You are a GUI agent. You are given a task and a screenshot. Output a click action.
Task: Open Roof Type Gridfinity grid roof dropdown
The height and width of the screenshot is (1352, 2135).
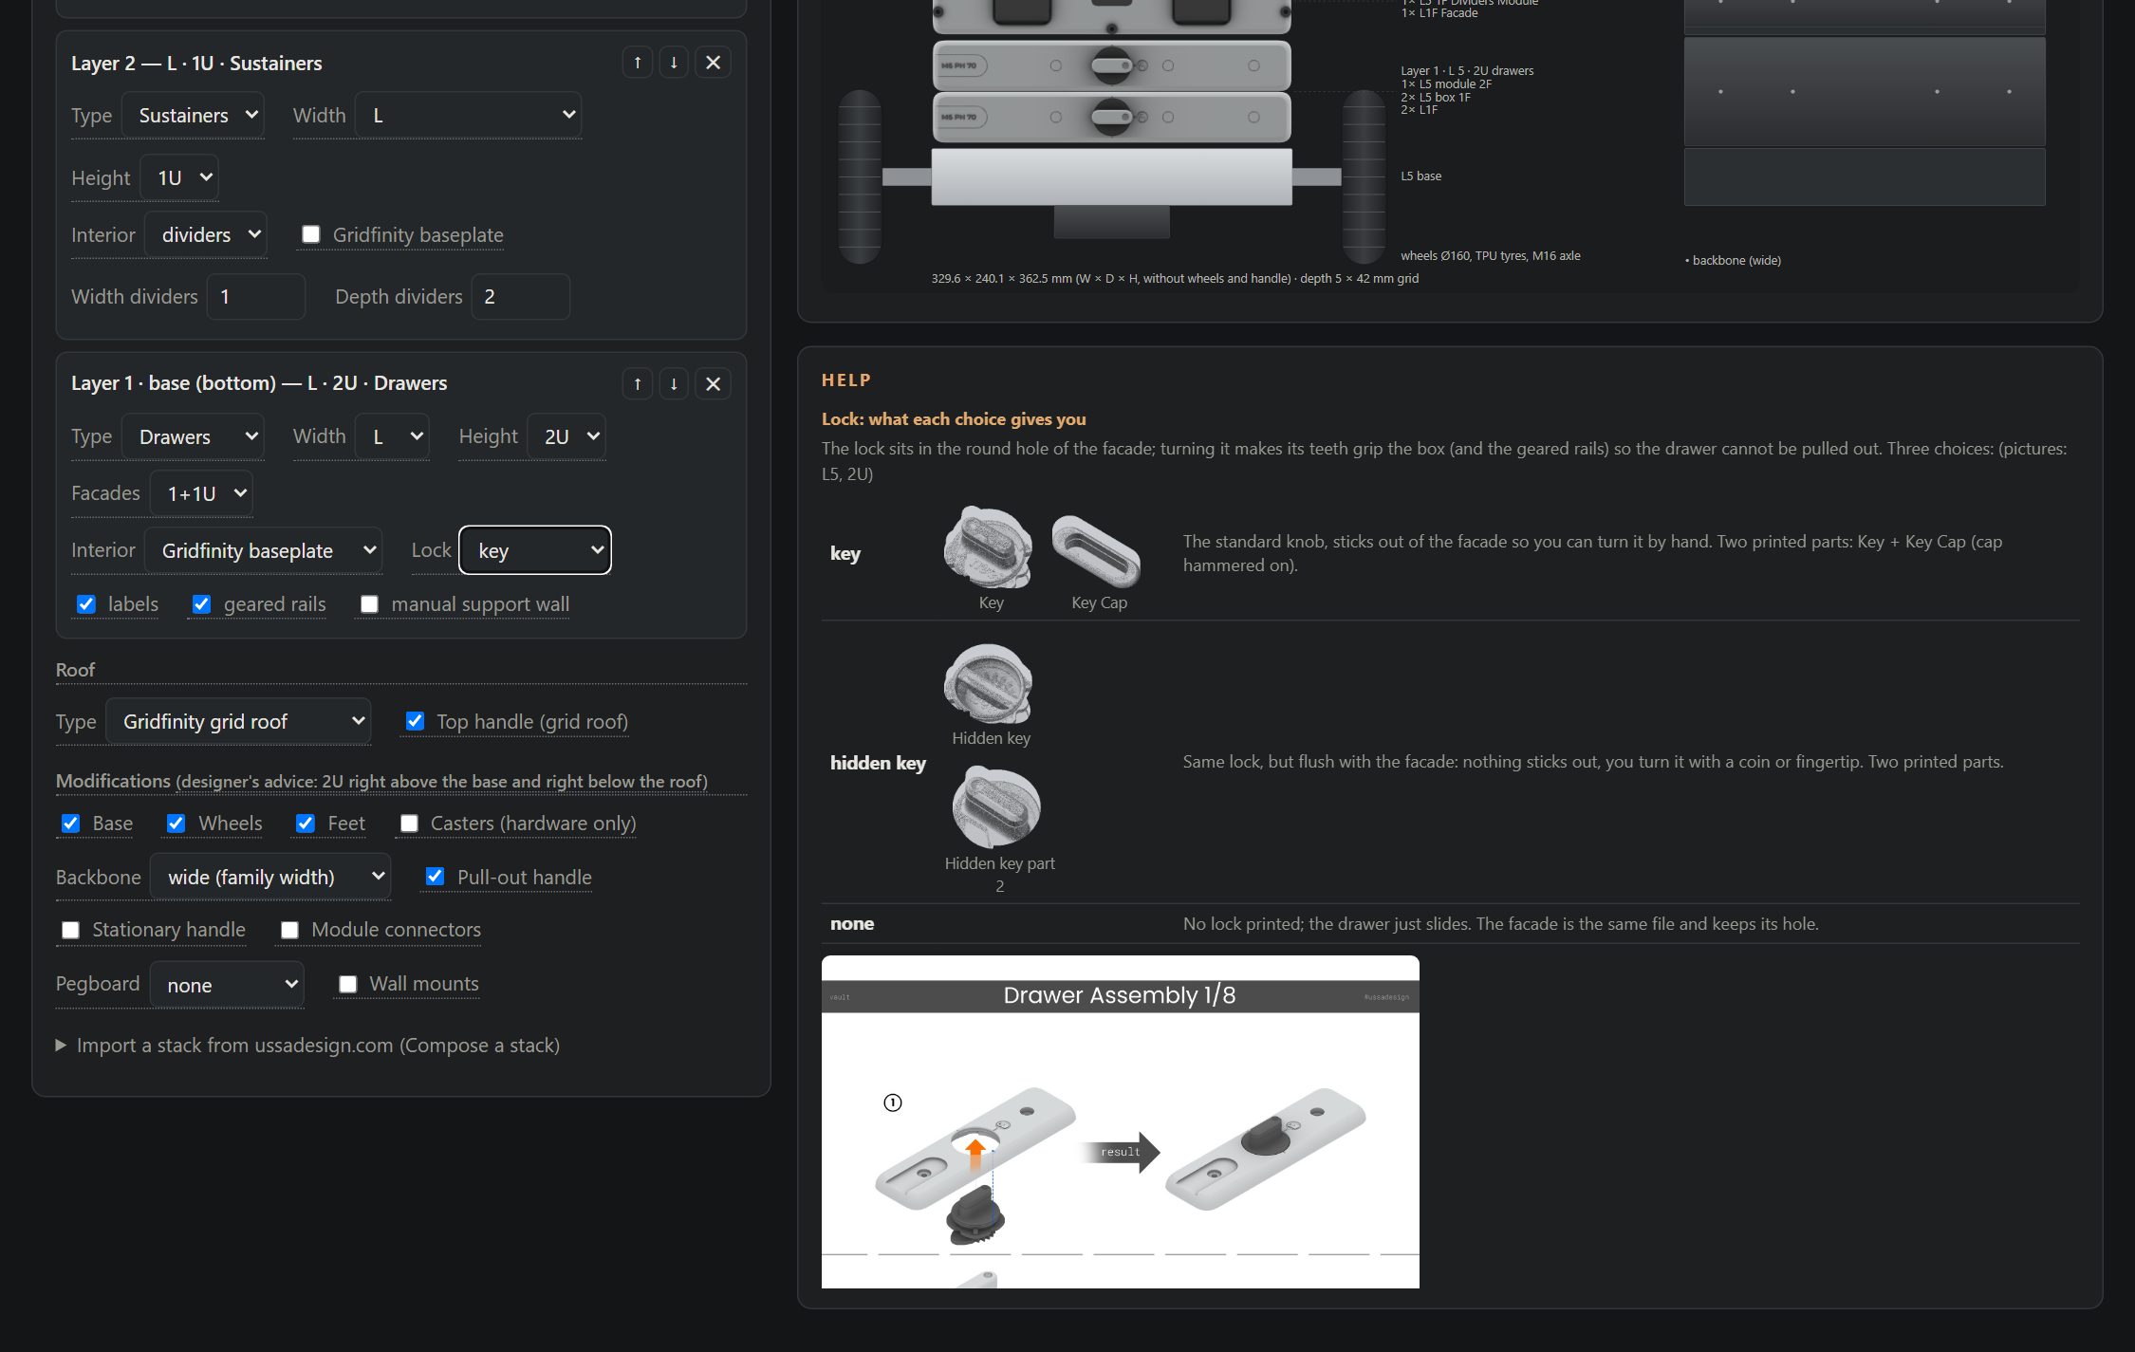238,721
